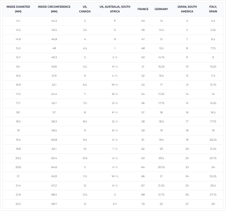Viewport: 226px width, 211px height.
Task: Click the US size 10.5 cell
Action: coord(85,158)
